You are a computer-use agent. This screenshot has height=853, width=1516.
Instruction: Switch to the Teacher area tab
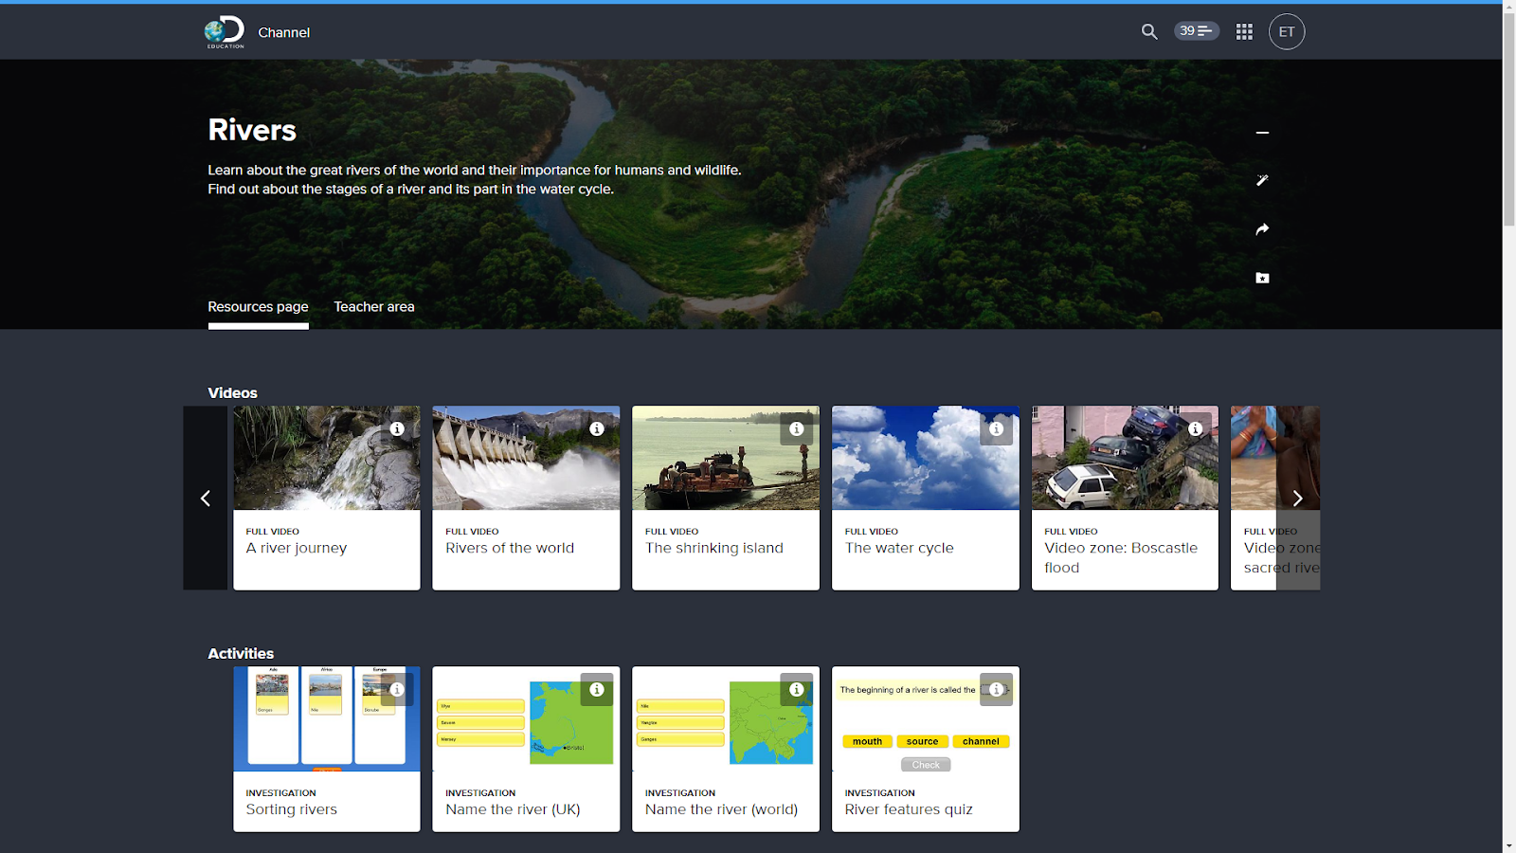(374, 307)
